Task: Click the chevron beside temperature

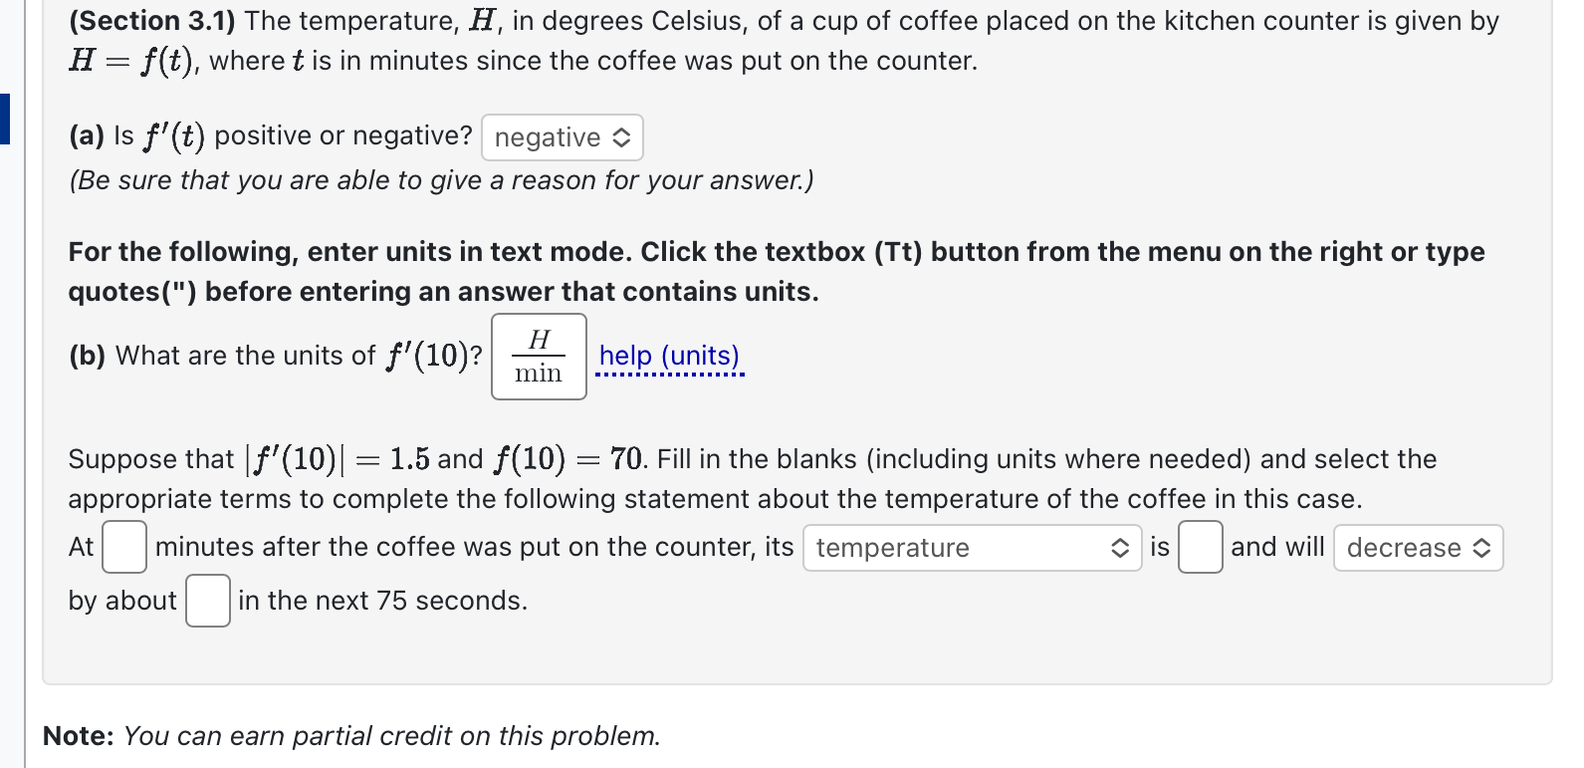Action: pos(1119,548)
